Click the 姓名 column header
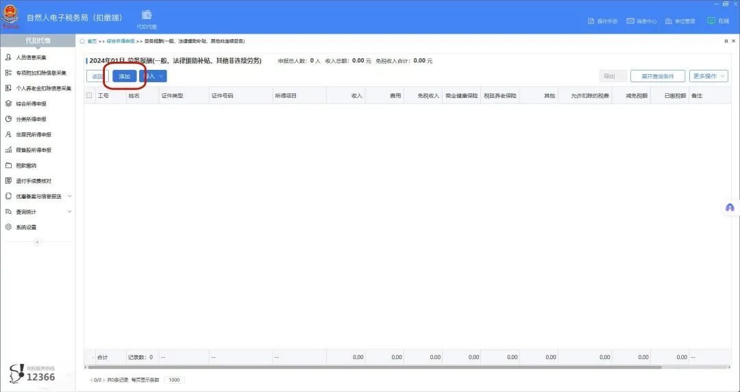This screenshot has width=740, height=392. click(142, 95)
